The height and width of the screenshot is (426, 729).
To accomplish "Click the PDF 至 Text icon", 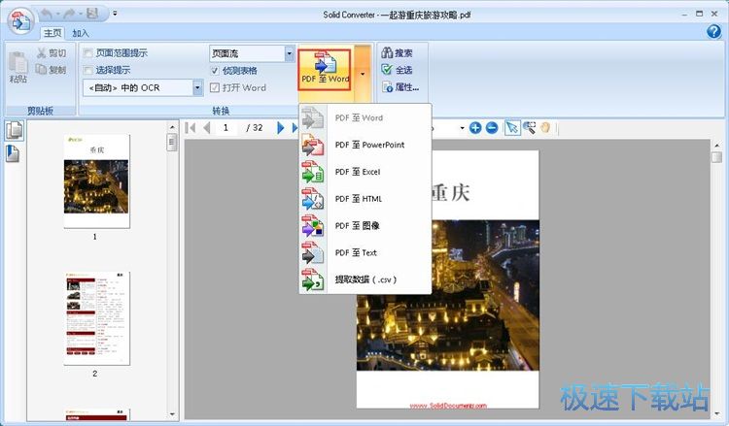I will tap(313, 253).
